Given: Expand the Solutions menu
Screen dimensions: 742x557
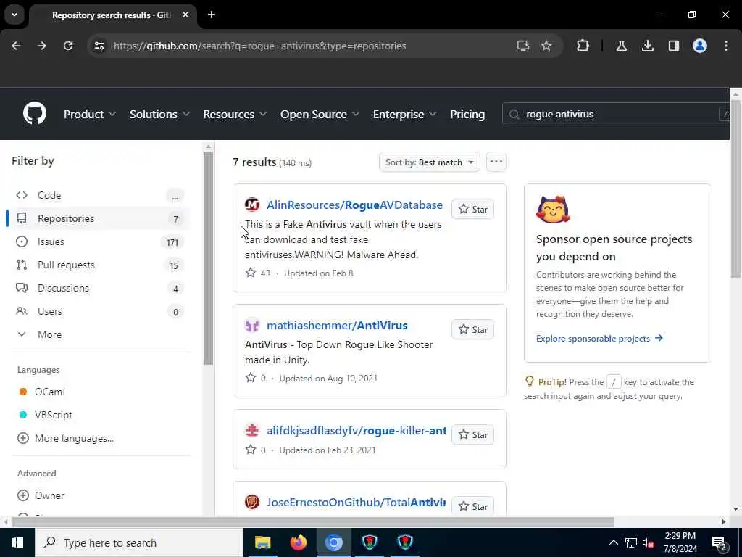Looking at the screenshot, I should point(159,114).
